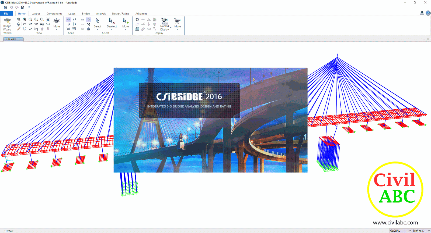
Task: Activate the pointer selection mode
Action: [89, 20]
